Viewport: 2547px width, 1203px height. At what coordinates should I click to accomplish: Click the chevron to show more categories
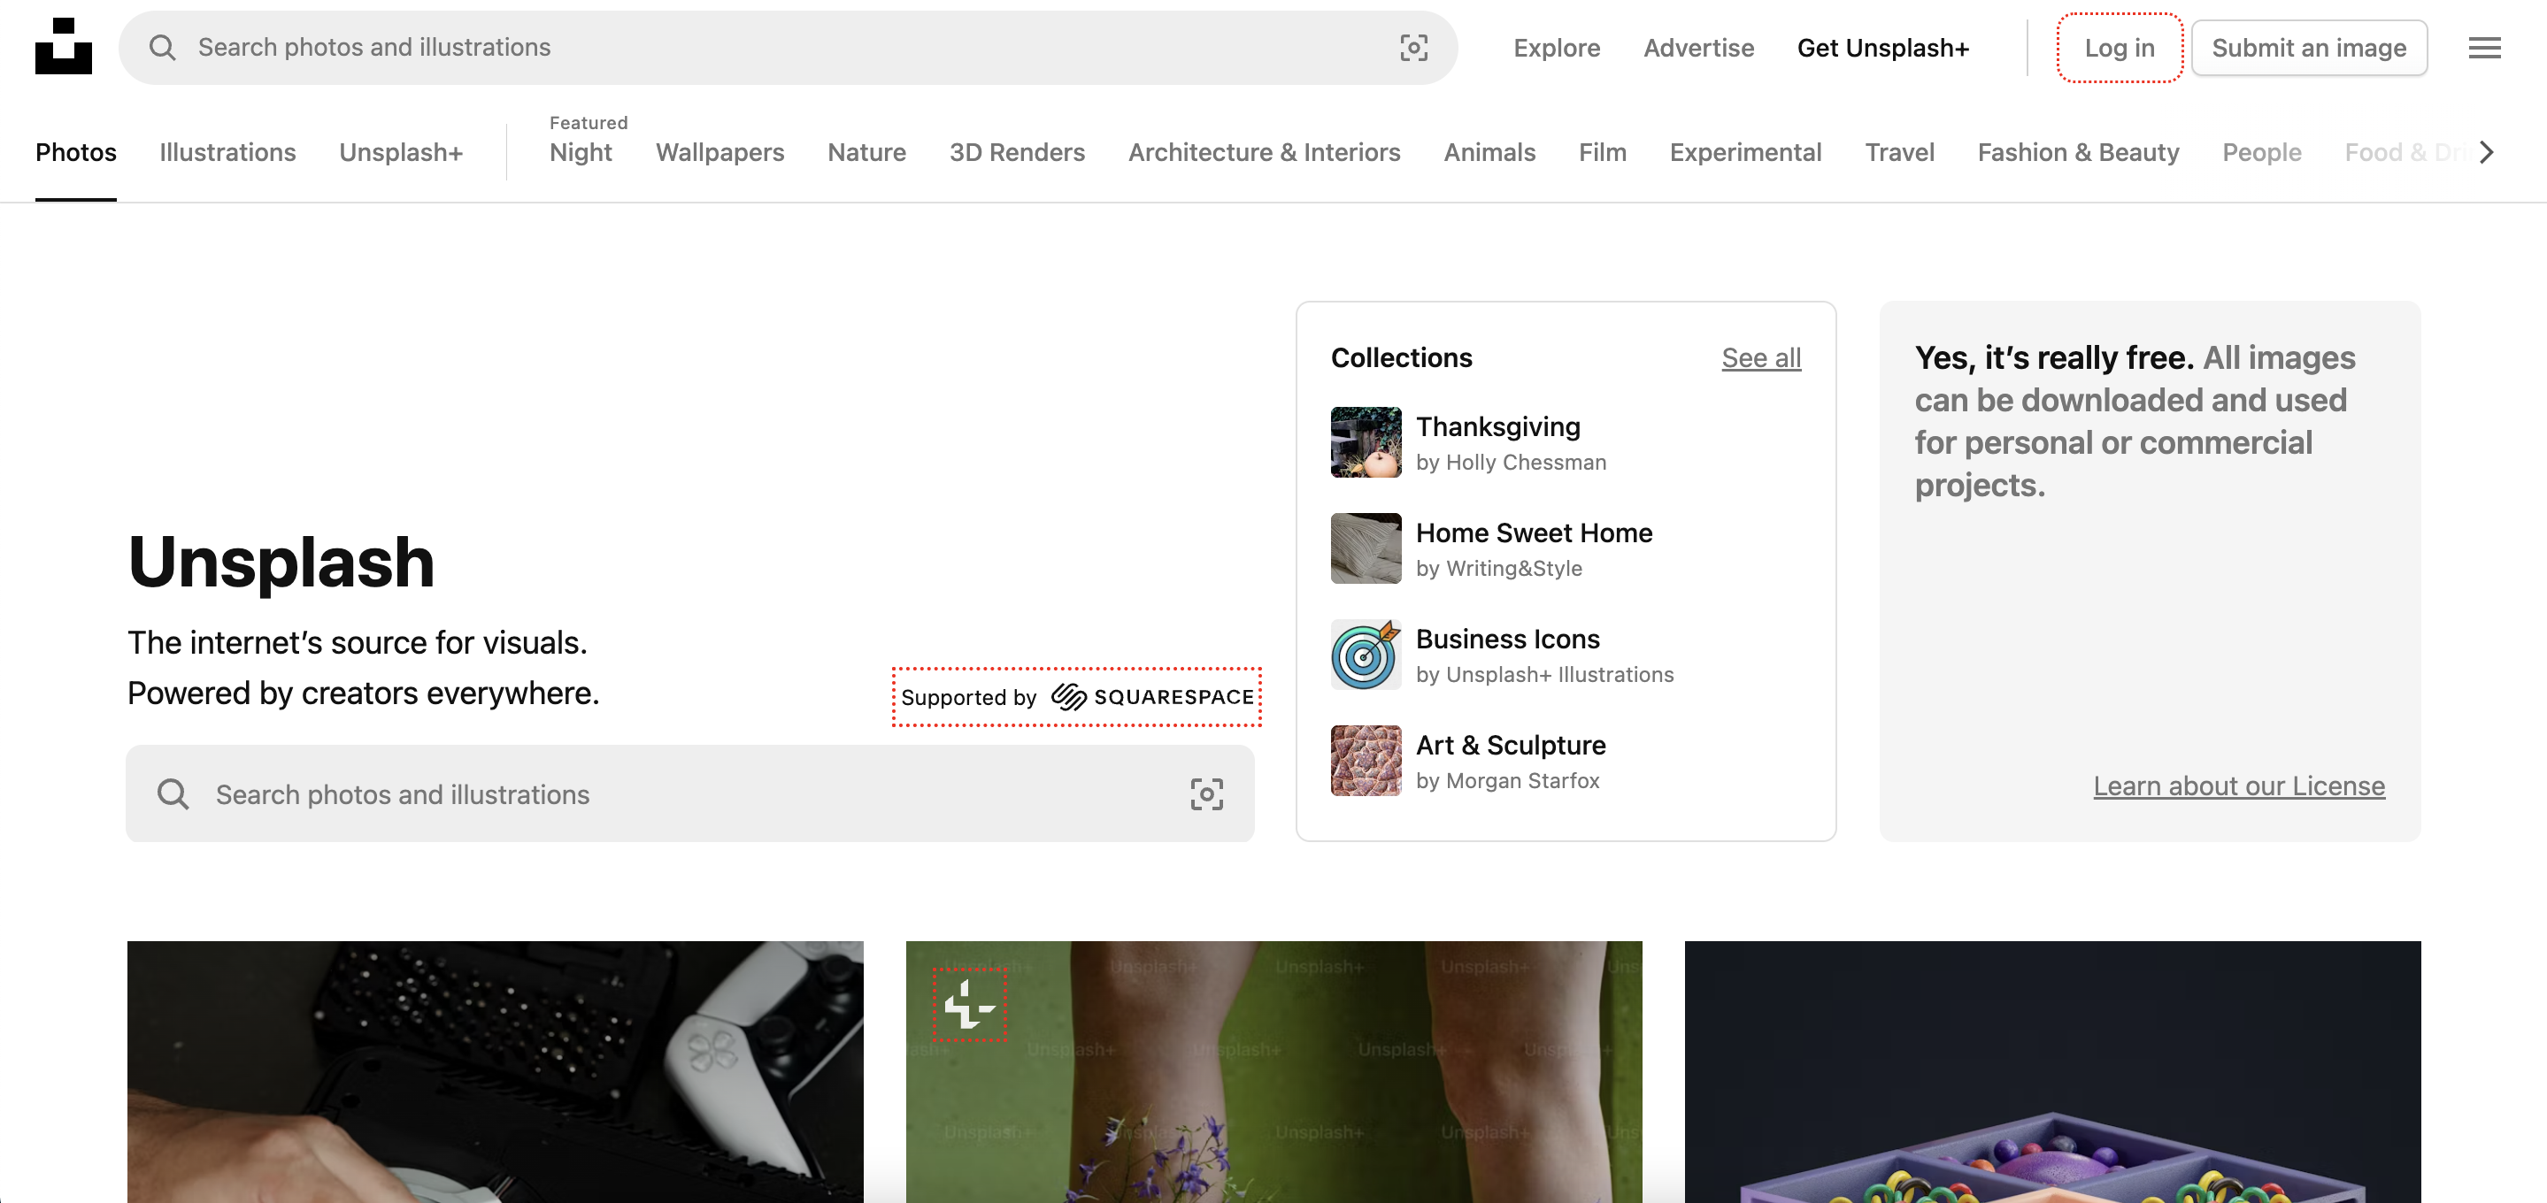click(x=2487, y=152)
